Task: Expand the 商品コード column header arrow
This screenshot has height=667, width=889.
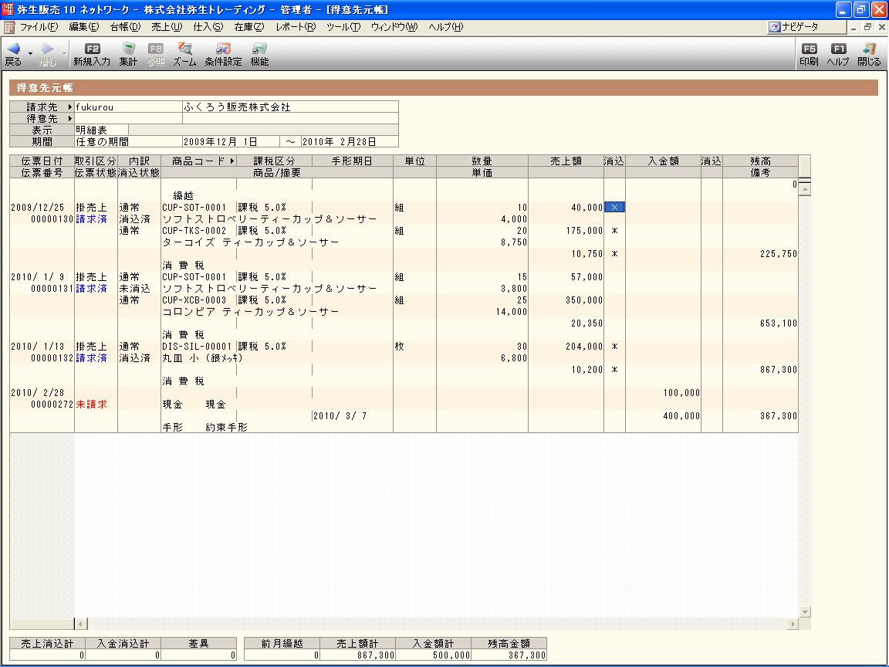Action: [232, 161]
